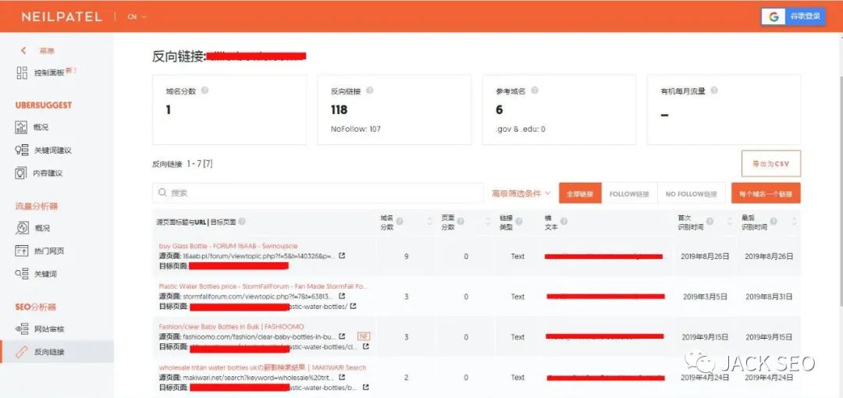Viewport: 843px width, 398px height.
Task: Click the NEILPATEL logo
Action: point(62,16)
